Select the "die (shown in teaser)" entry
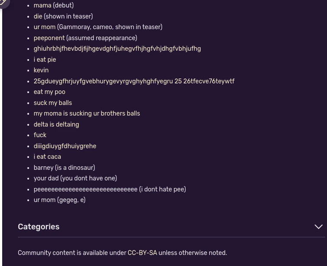This screenshot has width=327, height=266. coord(63,16)
